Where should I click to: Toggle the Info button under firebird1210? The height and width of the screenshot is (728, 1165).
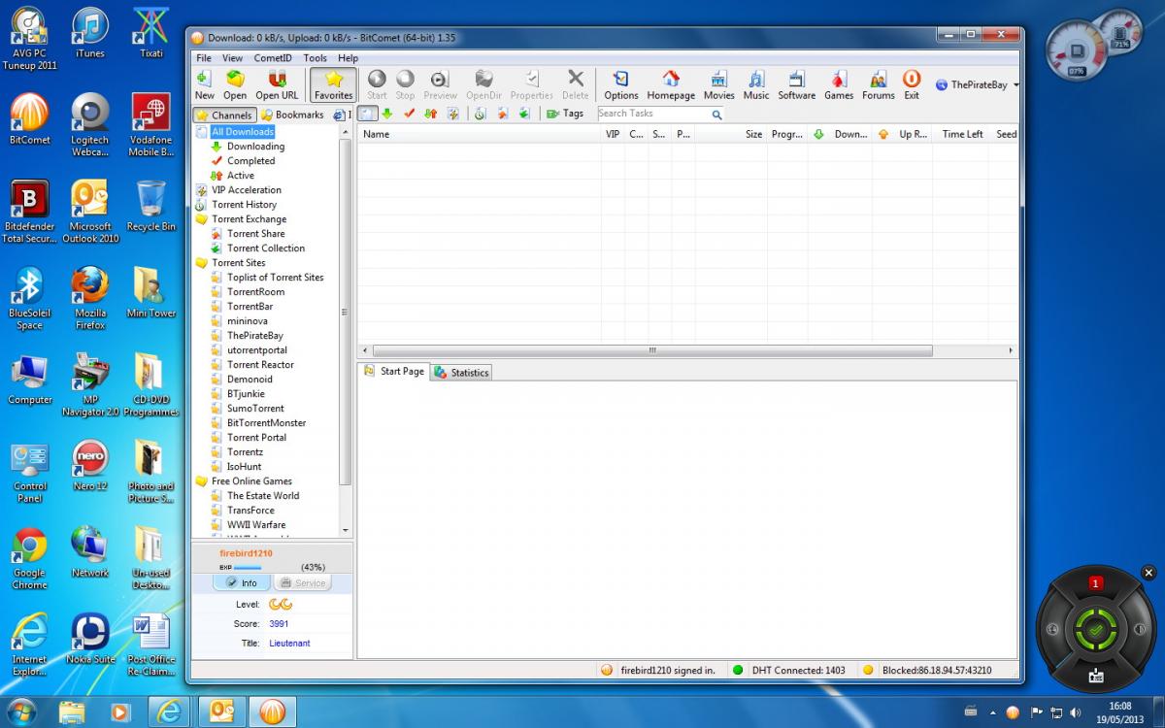click(242, 582)
